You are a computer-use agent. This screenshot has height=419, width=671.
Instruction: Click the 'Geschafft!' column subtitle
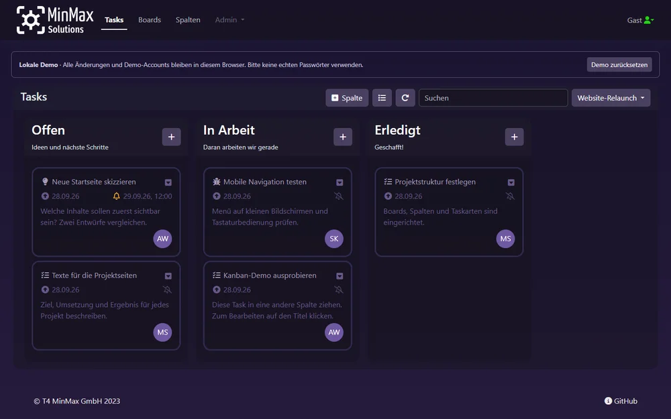pos(389,147)
